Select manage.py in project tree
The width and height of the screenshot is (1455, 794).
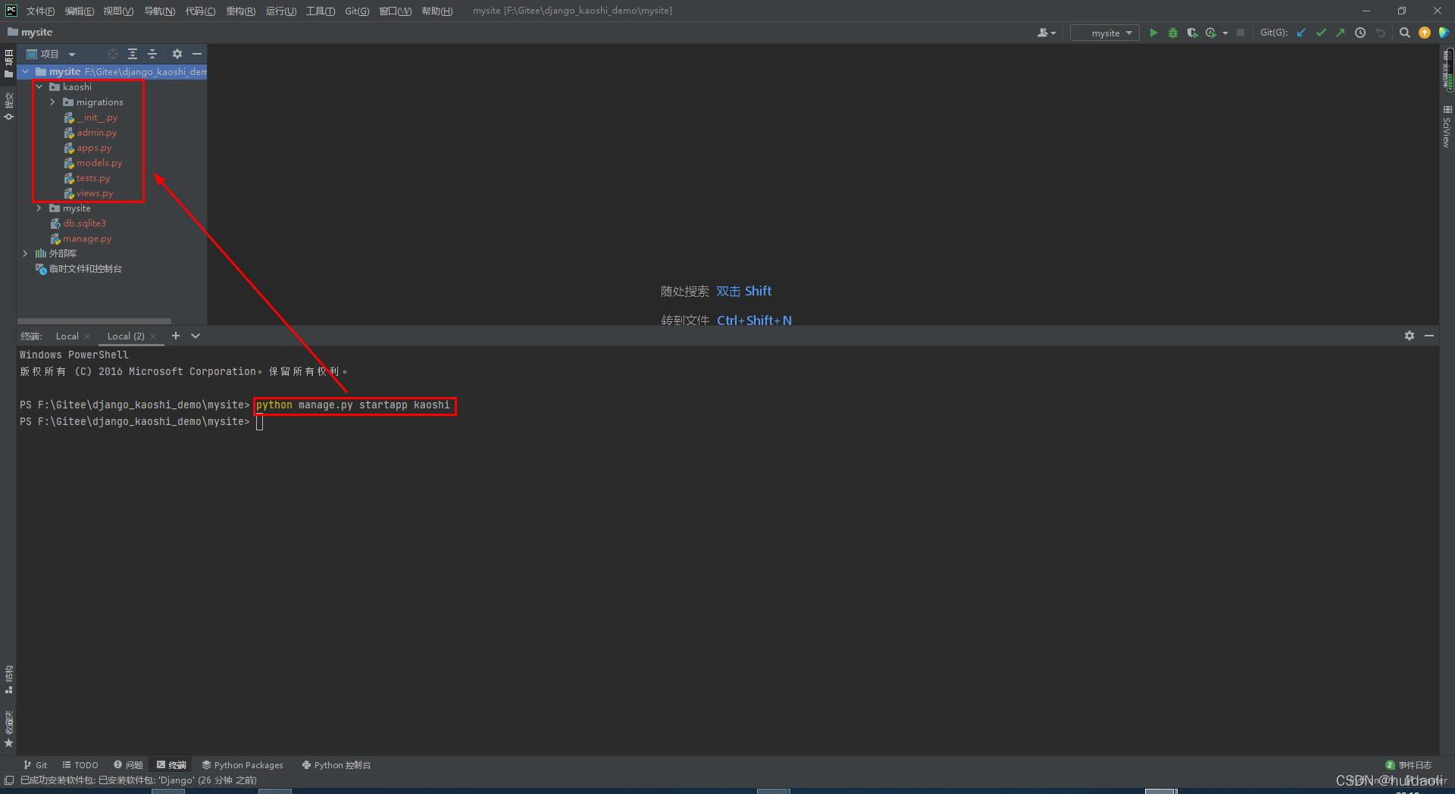click(86, 238)
